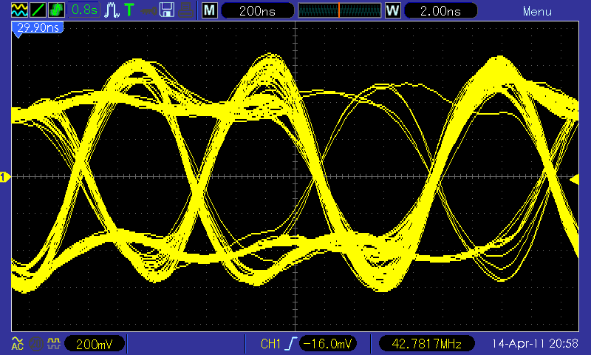Click the green diagonal line interpolation icon
591x355 pixels.
pos(38,10)
